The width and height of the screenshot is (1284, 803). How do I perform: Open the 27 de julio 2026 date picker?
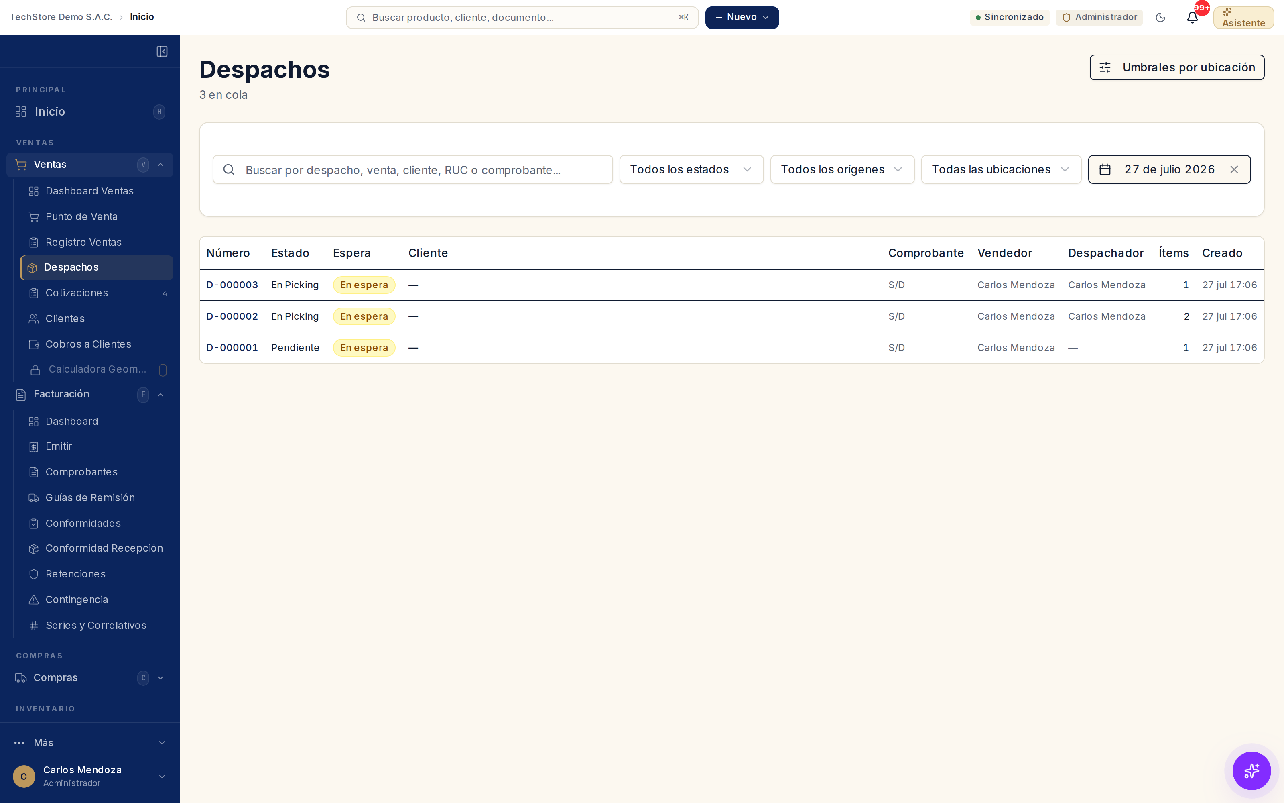click(x=1169, y=169)
